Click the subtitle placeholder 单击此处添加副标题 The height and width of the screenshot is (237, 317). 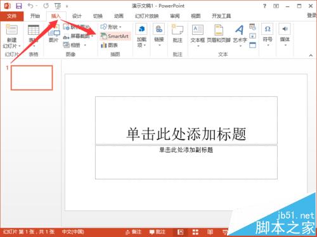click(186, 162)
